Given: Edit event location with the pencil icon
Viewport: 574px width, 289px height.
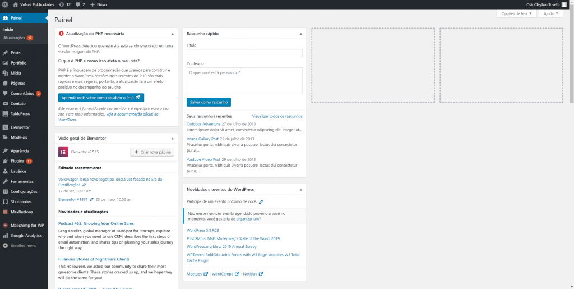Looking at the screenshot, I should coord(261,202).
